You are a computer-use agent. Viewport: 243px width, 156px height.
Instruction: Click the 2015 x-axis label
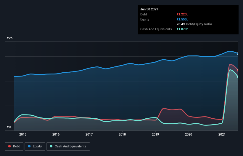click(x=23, y=134)
